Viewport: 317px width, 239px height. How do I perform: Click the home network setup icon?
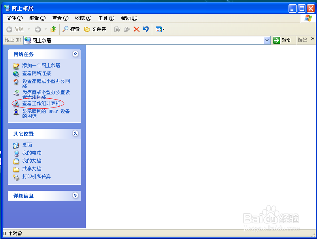point(16,82)
